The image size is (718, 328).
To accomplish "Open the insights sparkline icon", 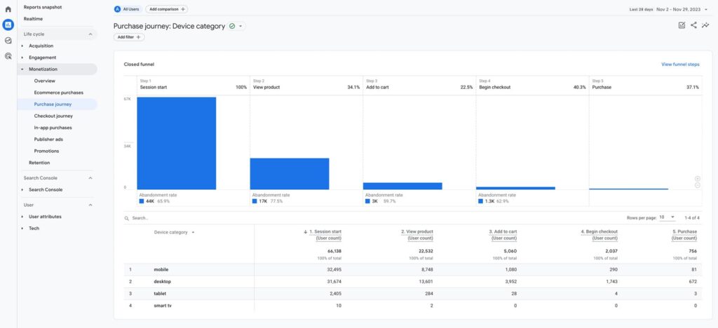I will click(x=705, y=25).
